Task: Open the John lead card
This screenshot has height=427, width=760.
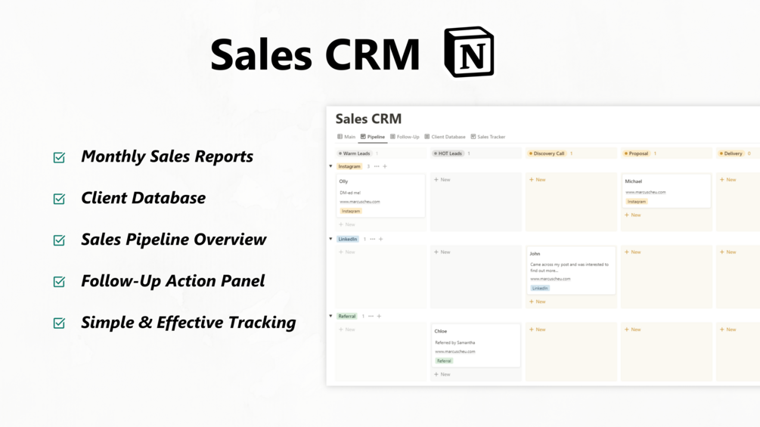Action: point(571,270)
